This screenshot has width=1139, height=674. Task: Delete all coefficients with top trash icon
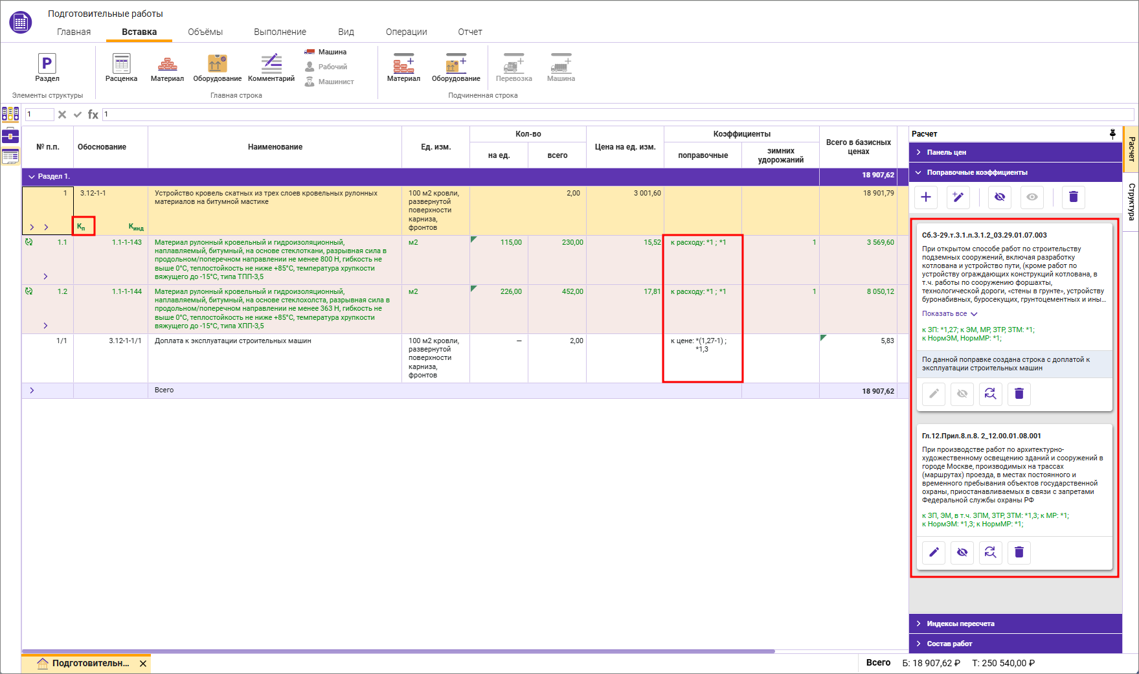pos(1073,197)
